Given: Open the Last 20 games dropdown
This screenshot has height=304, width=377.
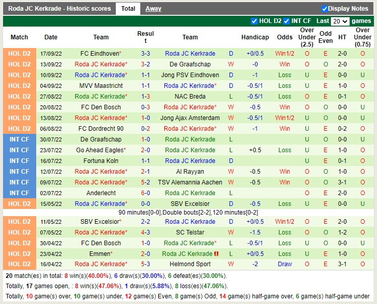Looking at the screenshot, I should [340, 21].
